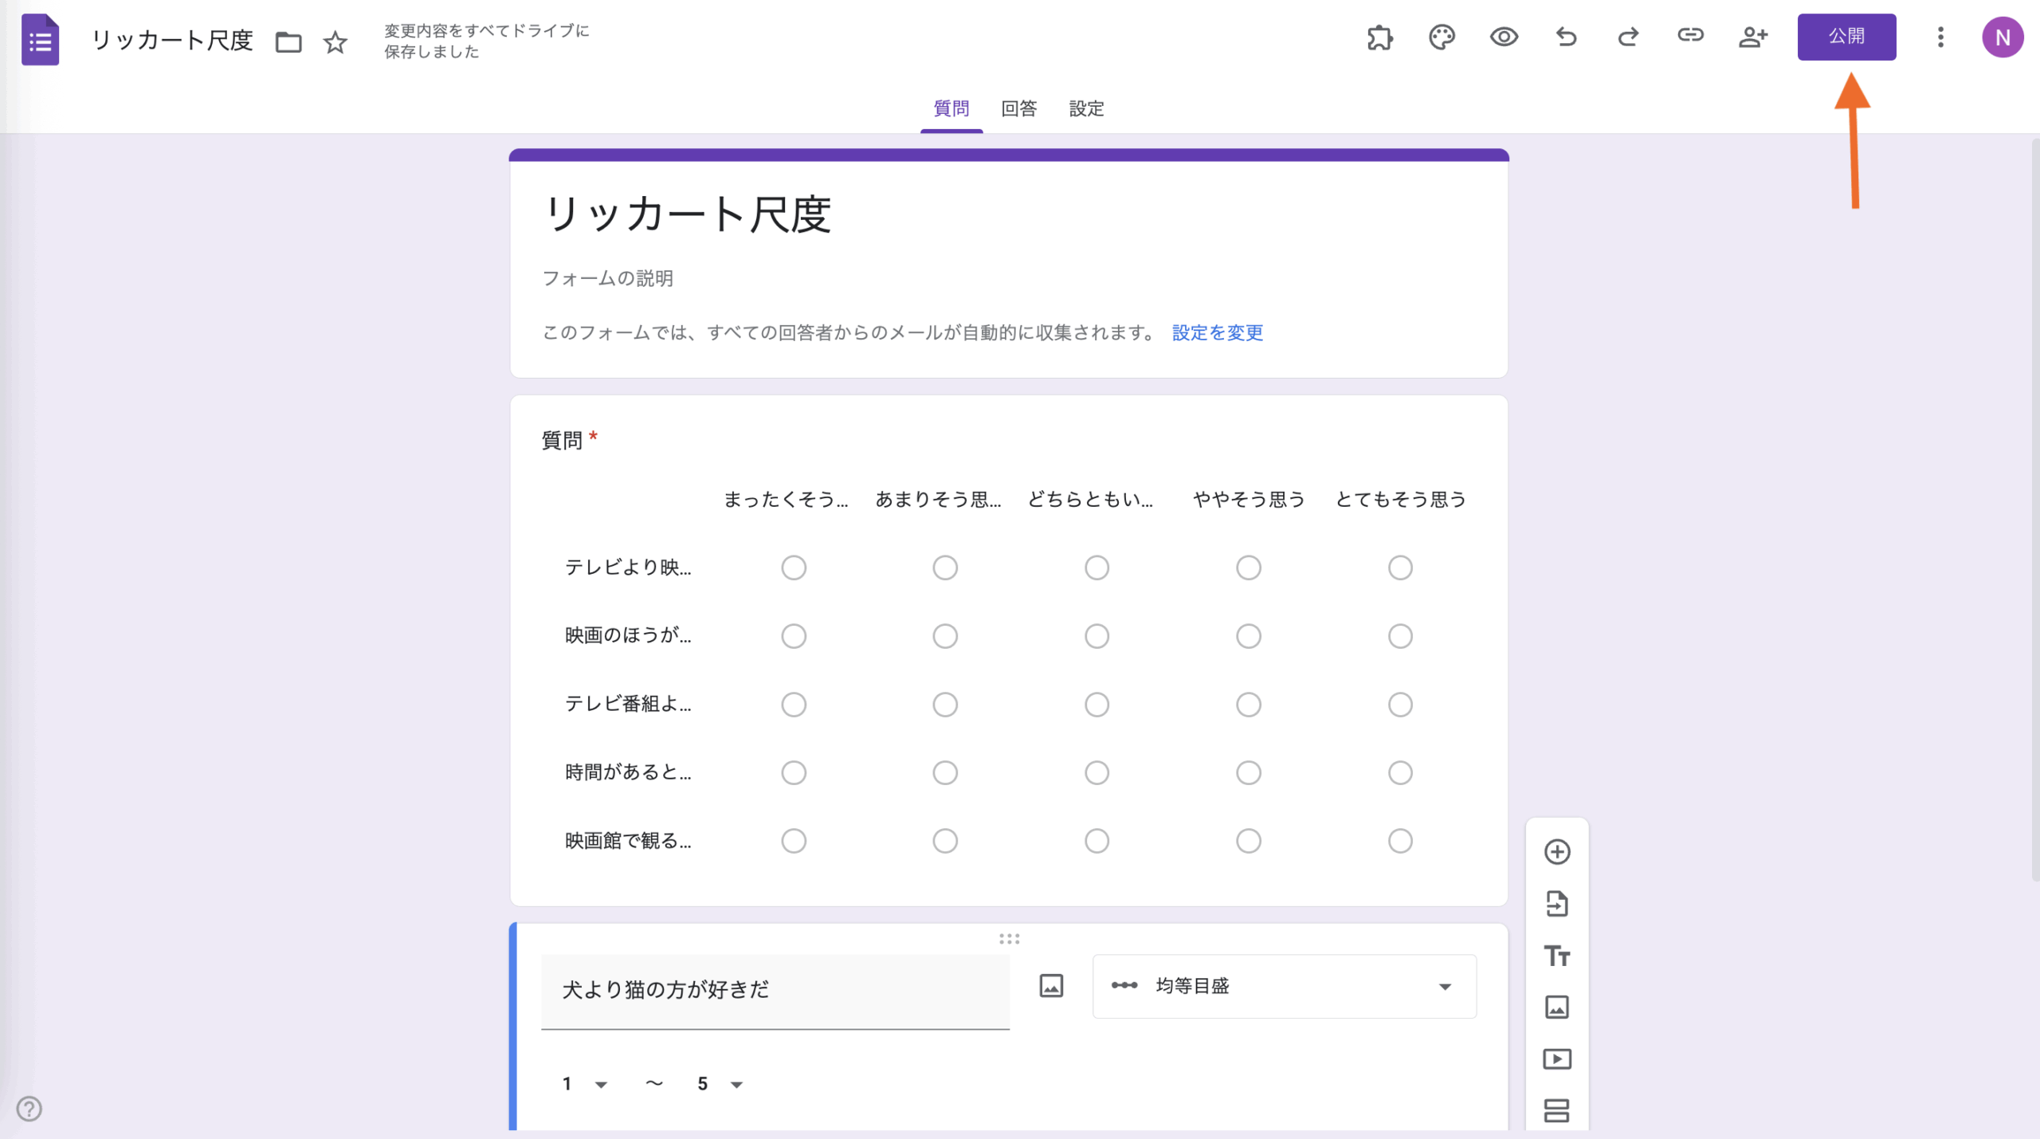Open the add-ons puzzle icon
The width and height of the screenshot is (2040, 1139).
pyautogui.click(x=1380, y=37)
